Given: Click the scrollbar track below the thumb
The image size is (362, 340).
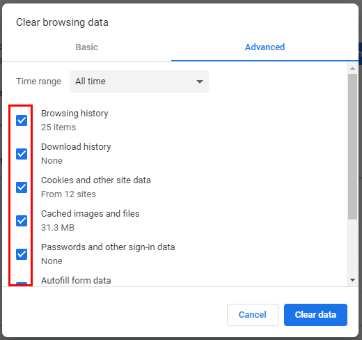Looking at the screenshot, I should pyautogui.click(x=352, y=247).
